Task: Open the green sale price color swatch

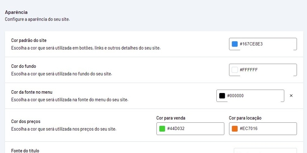Action: [162, 129]
